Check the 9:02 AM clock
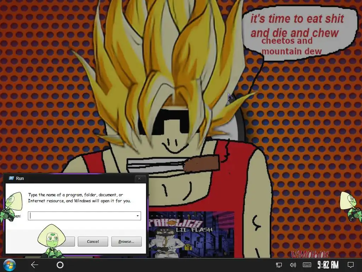362x272 pixels. 328,265
